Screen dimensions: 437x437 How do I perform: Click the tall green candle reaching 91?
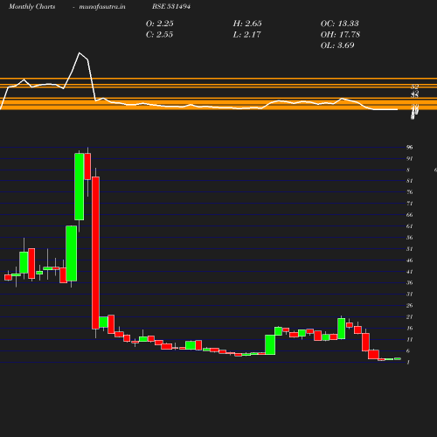coord(80,187)
